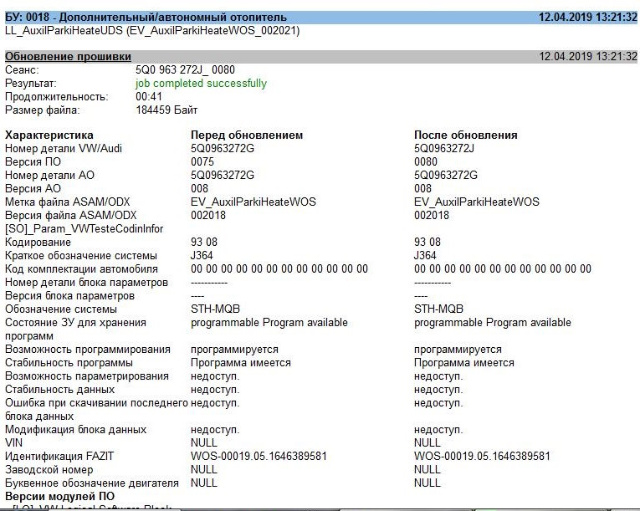Click the 'Возможность программирования' row label
The width and height of the screenshot is (640, 511).
87,350
